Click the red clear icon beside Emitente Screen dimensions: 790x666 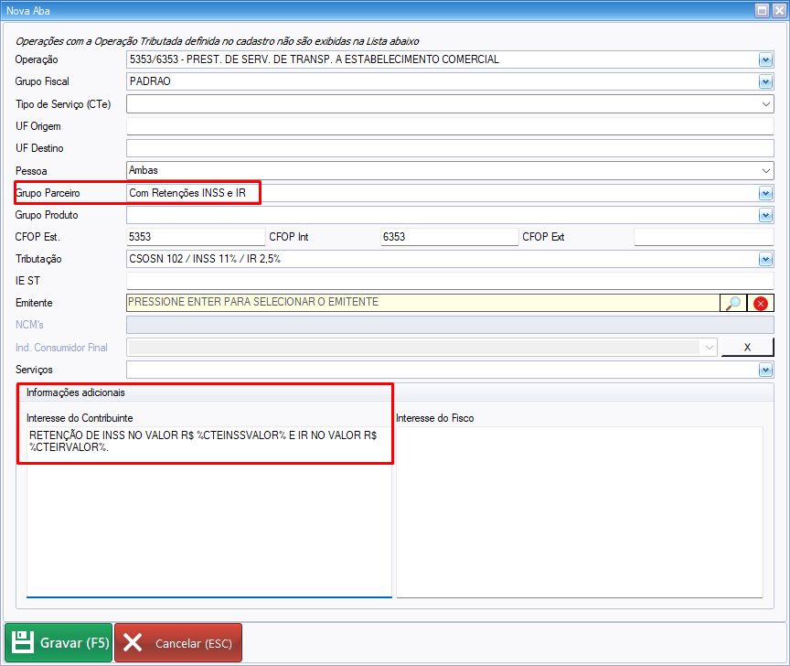(761, 304)
